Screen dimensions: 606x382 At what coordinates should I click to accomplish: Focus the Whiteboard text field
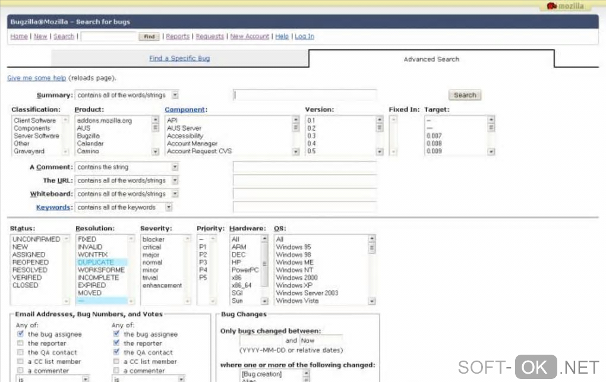[x=305, y=194]
